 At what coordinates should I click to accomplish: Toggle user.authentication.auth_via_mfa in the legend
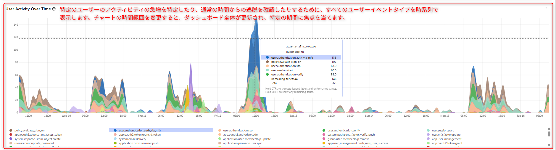click(161, 130)
